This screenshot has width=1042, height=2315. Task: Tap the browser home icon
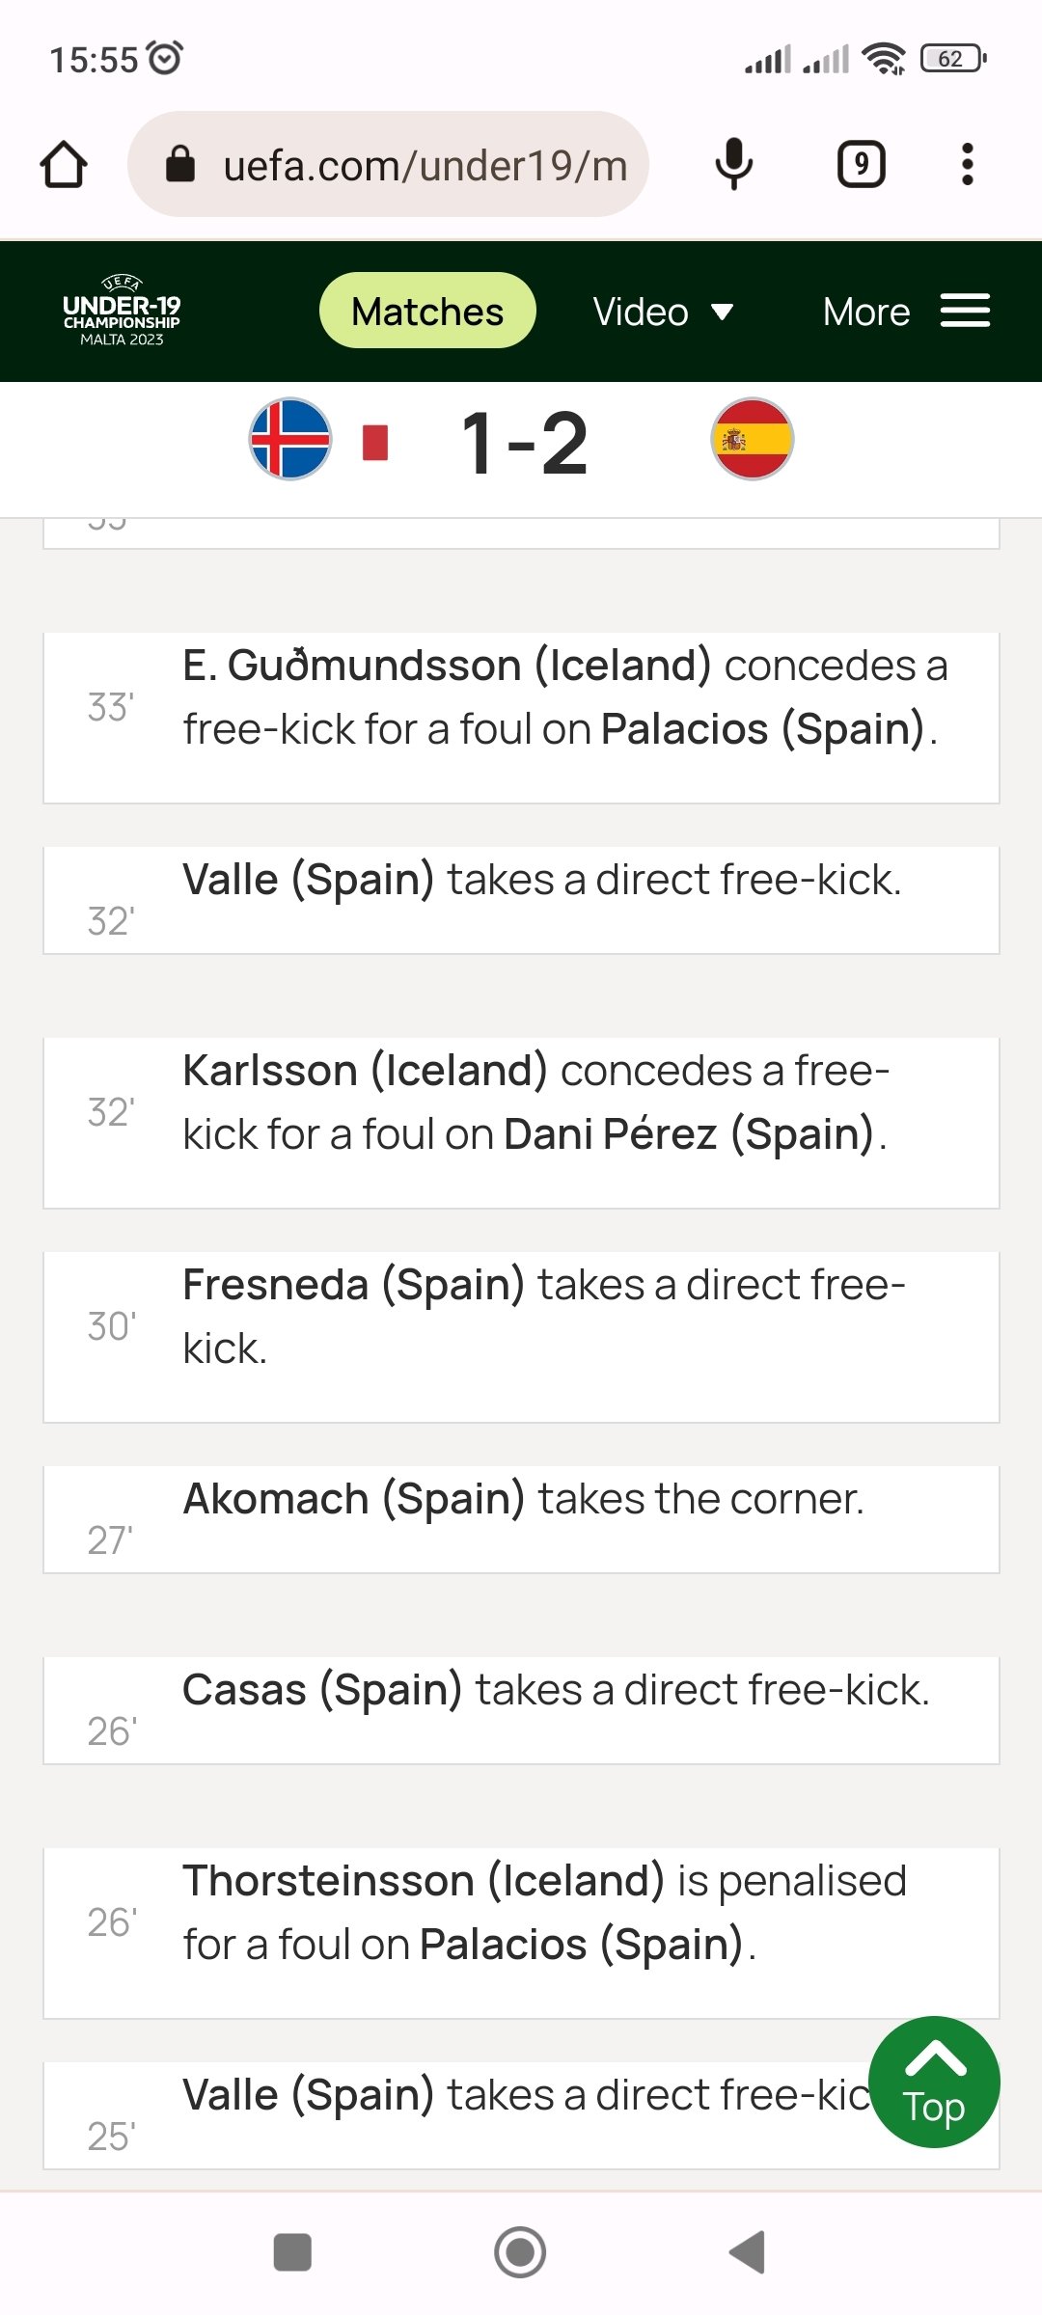[64, 164]
